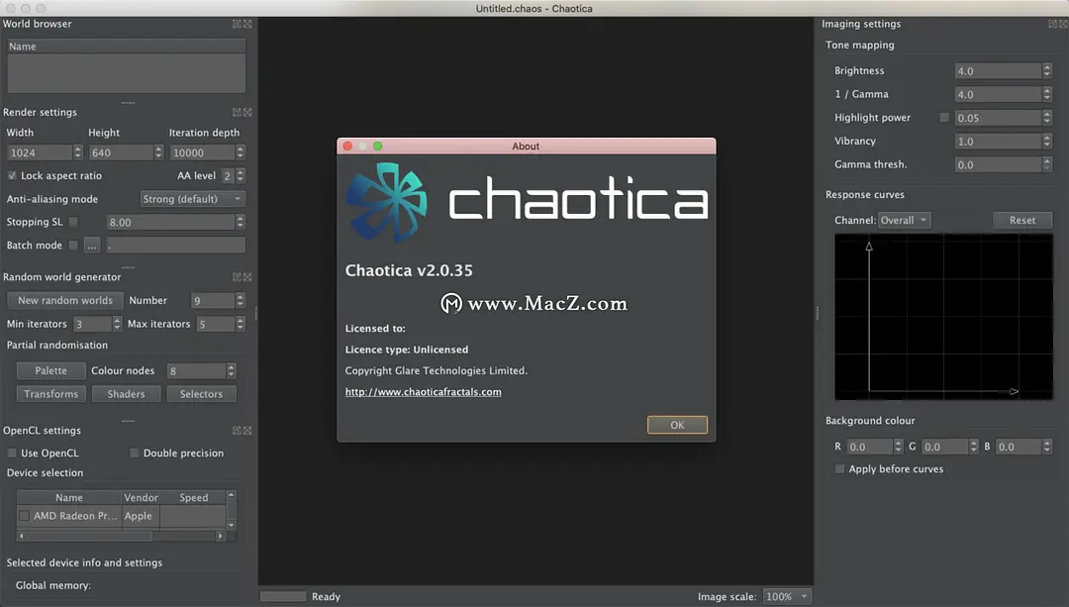Click the World browser Name column header
The image size is (1069, 607).
point(126,47)
